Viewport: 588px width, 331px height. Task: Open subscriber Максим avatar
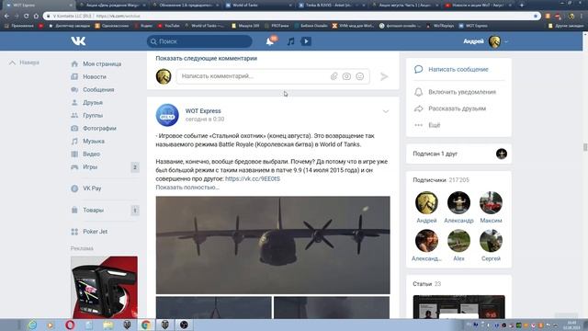[491, 202]
